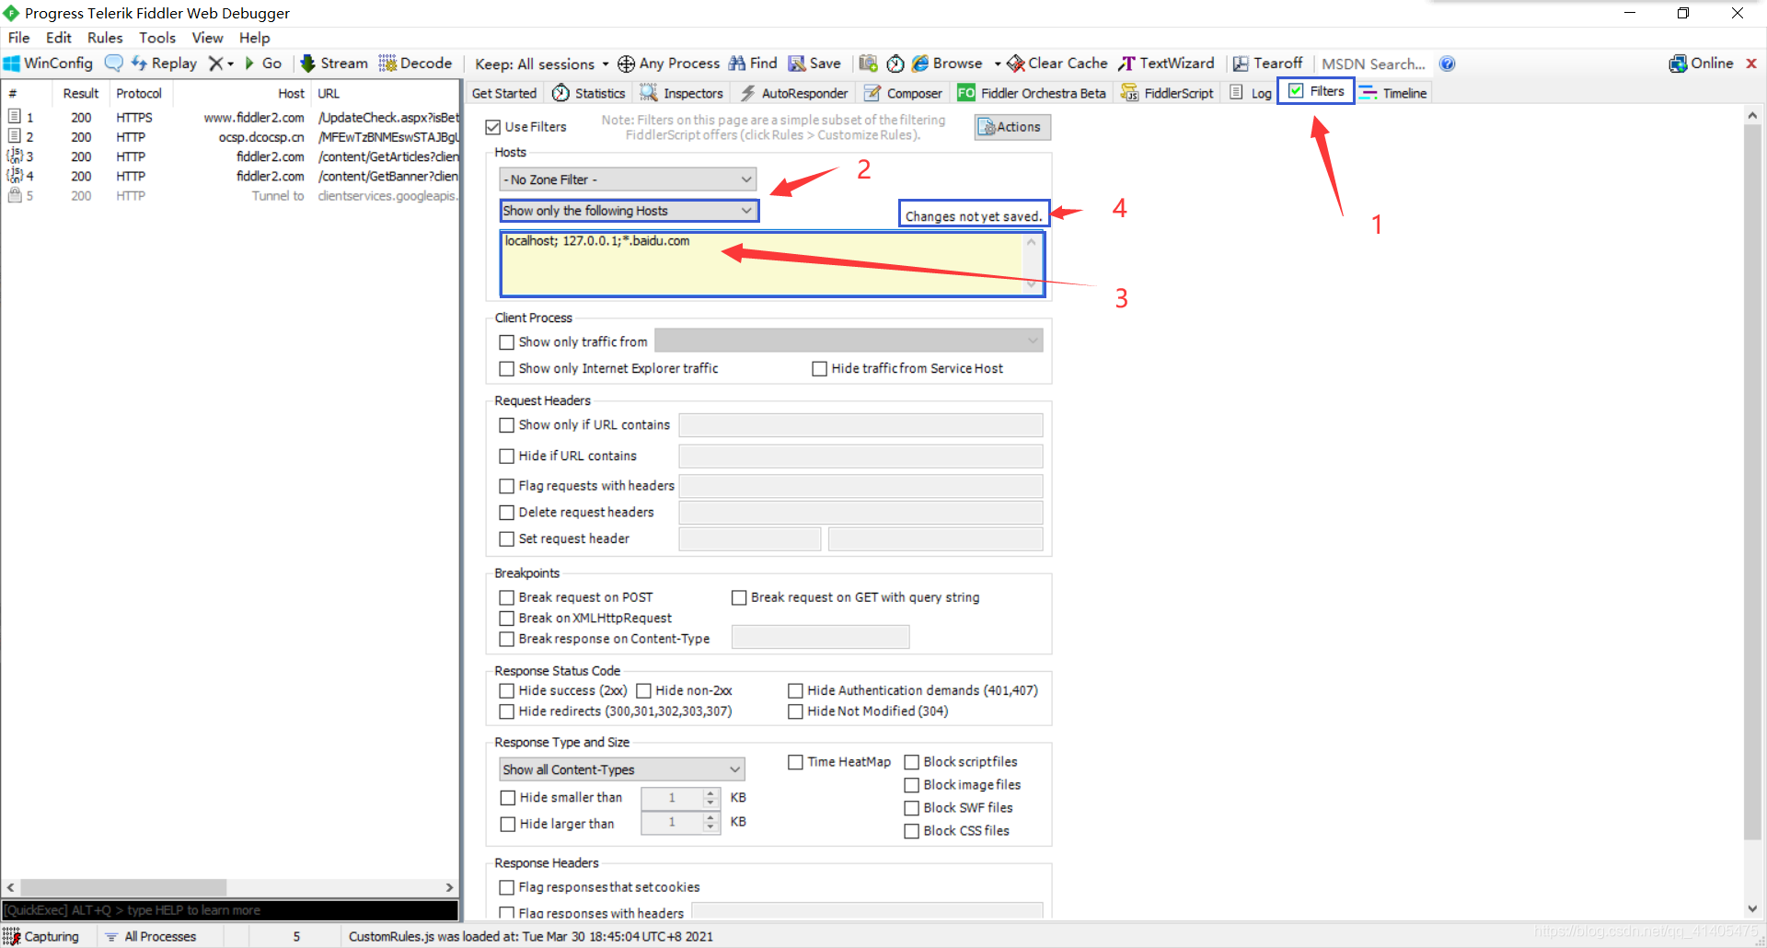Open Show only the following Hosts dropdown

(x=629, y=211)
